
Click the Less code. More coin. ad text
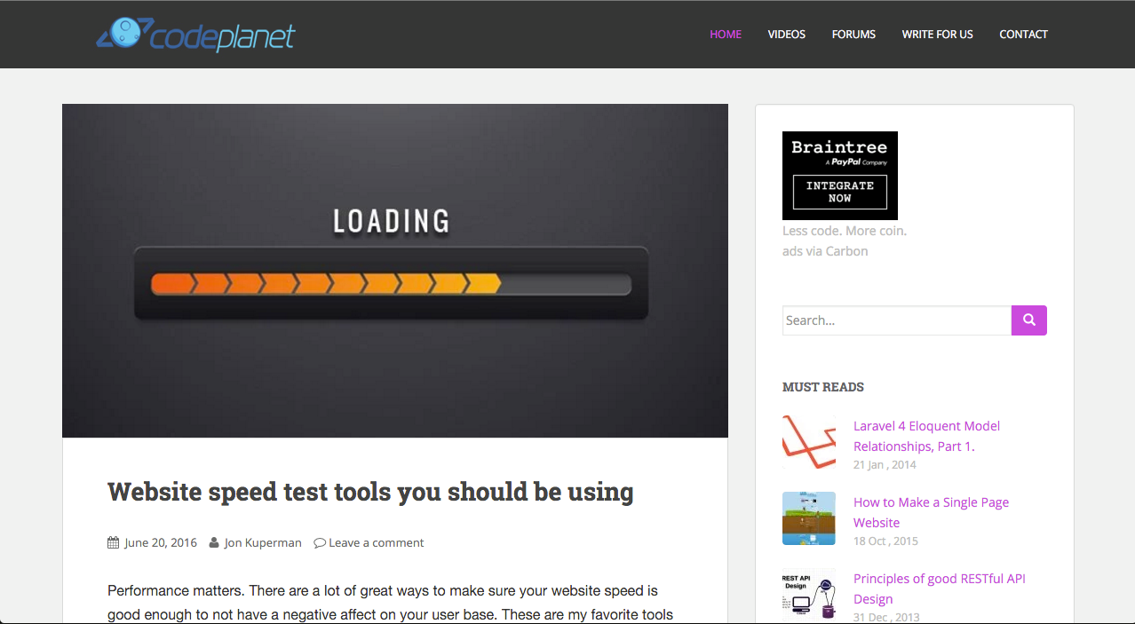(845, 231)
